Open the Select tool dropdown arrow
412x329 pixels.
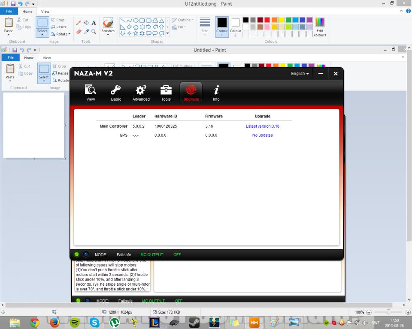[42, 35]
